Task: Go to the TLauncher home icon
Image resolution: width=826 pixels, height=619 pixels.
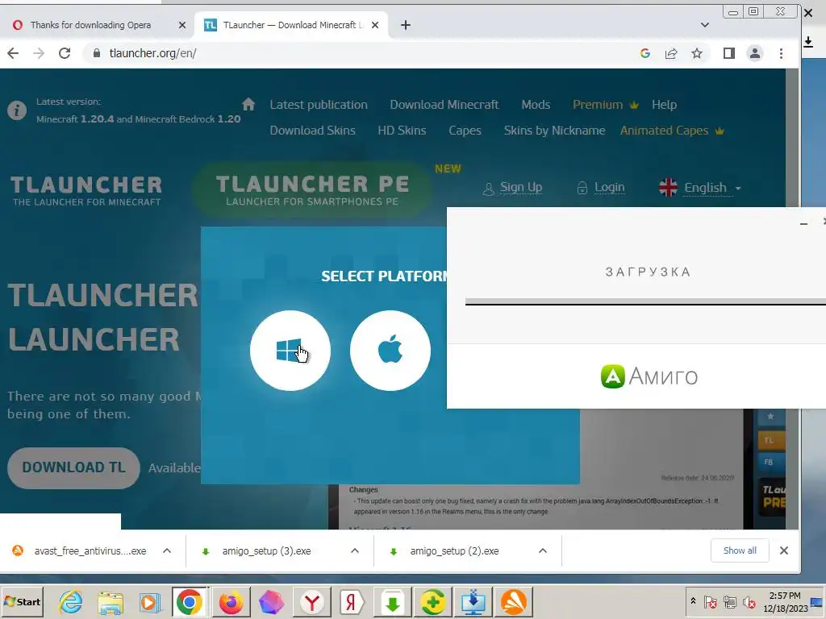Action: click(x=248, y=104)
